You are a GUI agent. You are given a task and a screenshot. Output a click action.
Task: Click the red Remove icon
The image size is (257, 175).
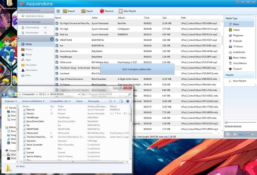(102, 11)
